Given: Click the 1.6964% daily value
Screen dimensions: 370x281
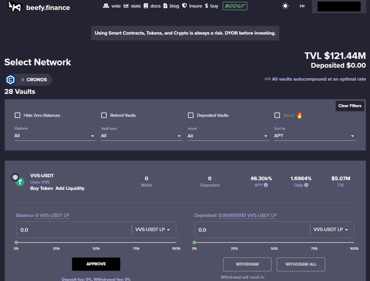Looking at the screenshot, I should click(301, 178).
